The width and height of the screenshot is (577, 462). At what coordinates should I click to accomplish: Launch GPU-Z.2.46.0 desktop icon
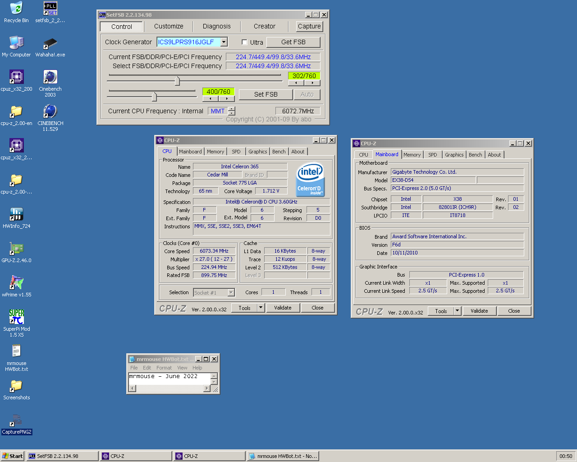16,252
